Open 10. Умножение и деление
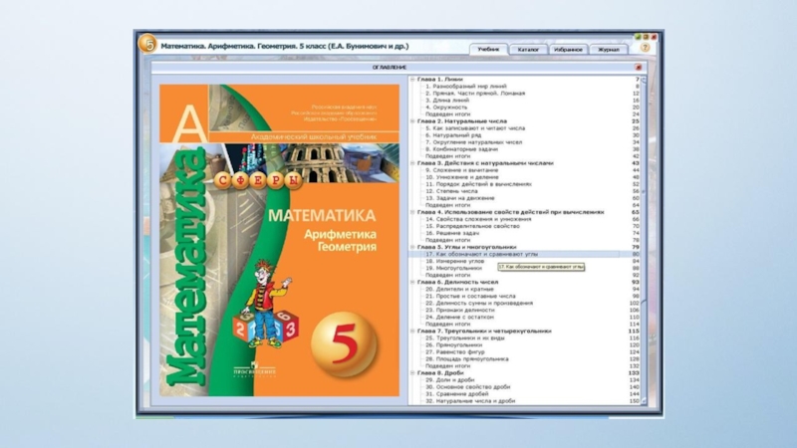797x448 pixels. (x=461, y=177)
